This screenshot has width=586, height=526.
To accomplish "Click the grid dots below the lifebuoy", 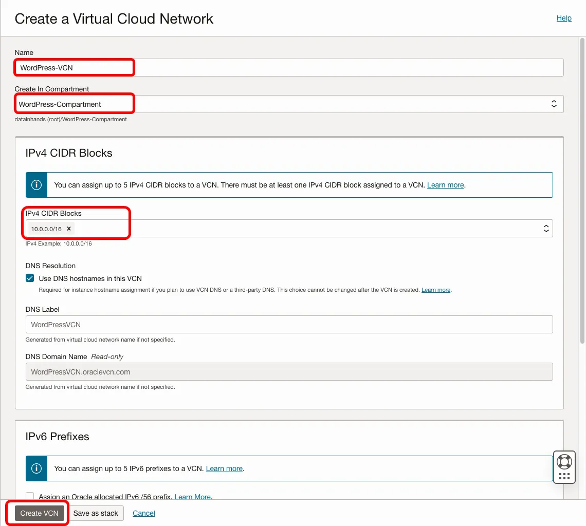I will coord(564,476).
